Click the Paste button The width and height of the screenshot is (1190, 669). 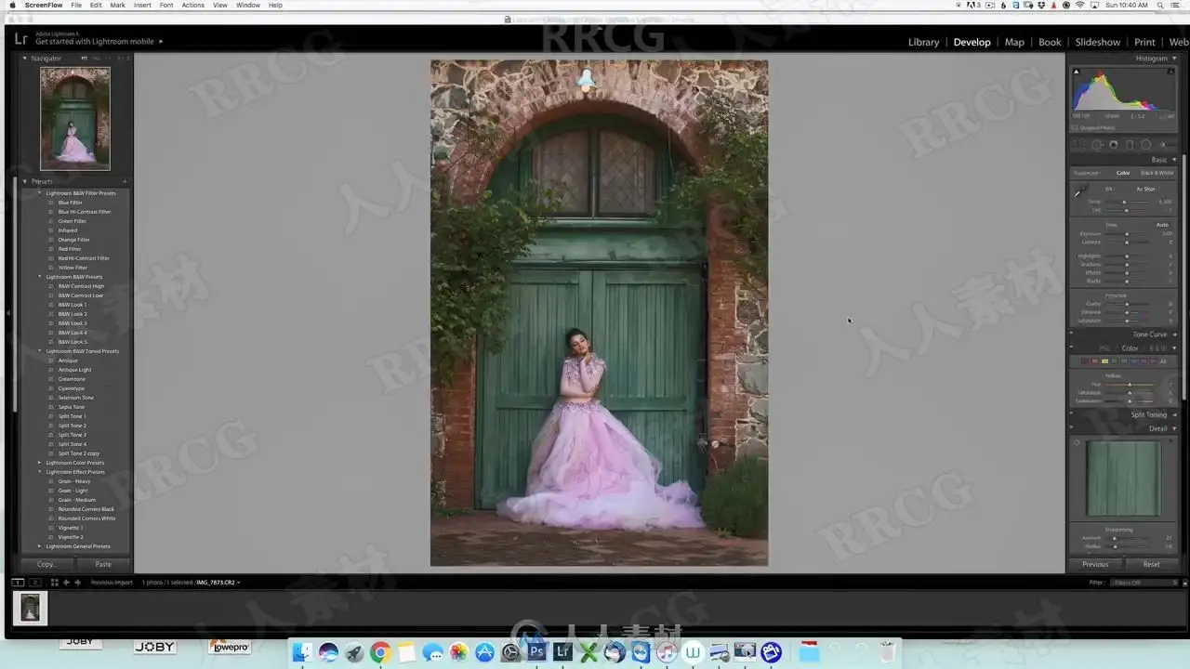[x=103, y=564]
